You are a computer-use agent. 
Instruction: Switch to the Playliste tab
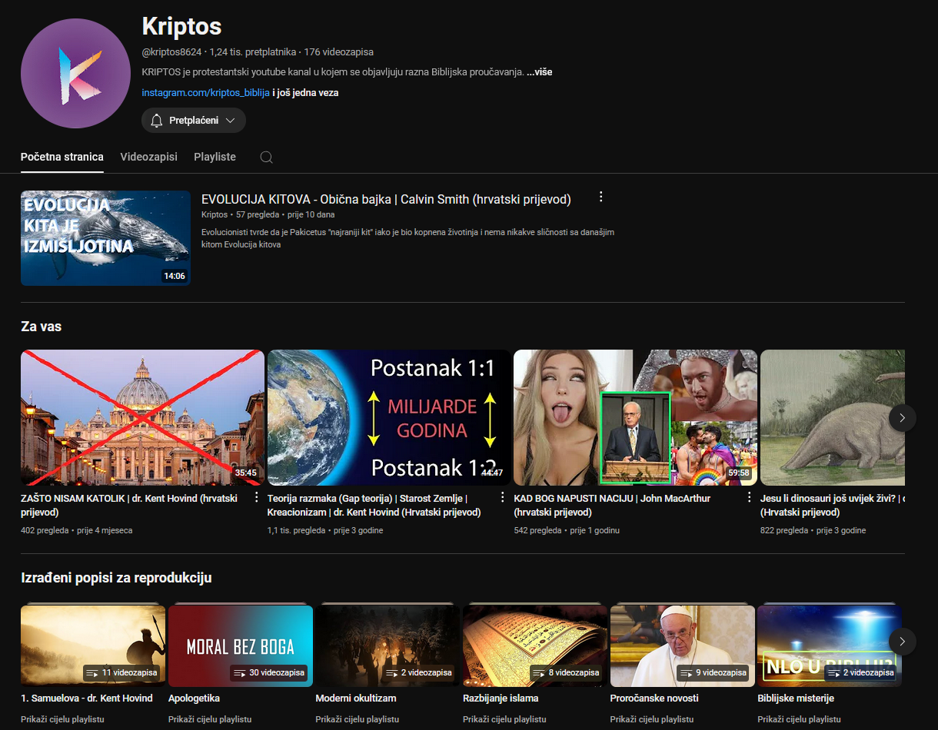(x=215, y=156)
